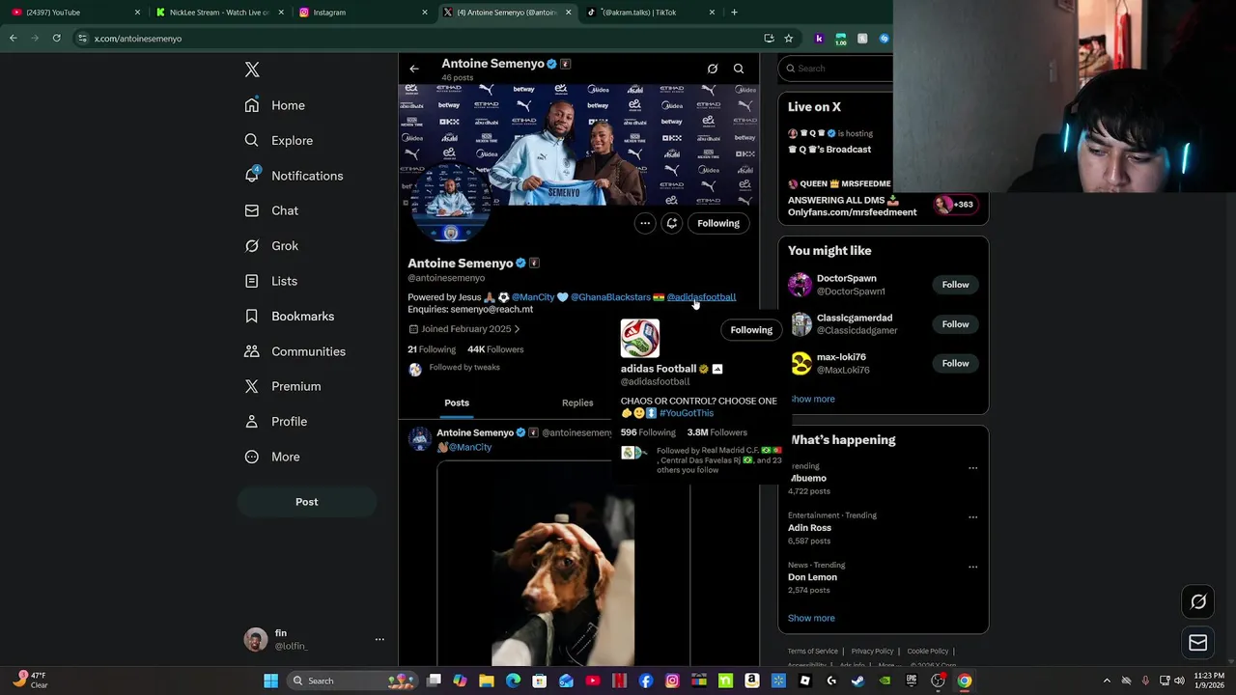Show more suggested accounts
Image resolution: width=1236 pixels, height=695 pixels.
tap(812, 399)
